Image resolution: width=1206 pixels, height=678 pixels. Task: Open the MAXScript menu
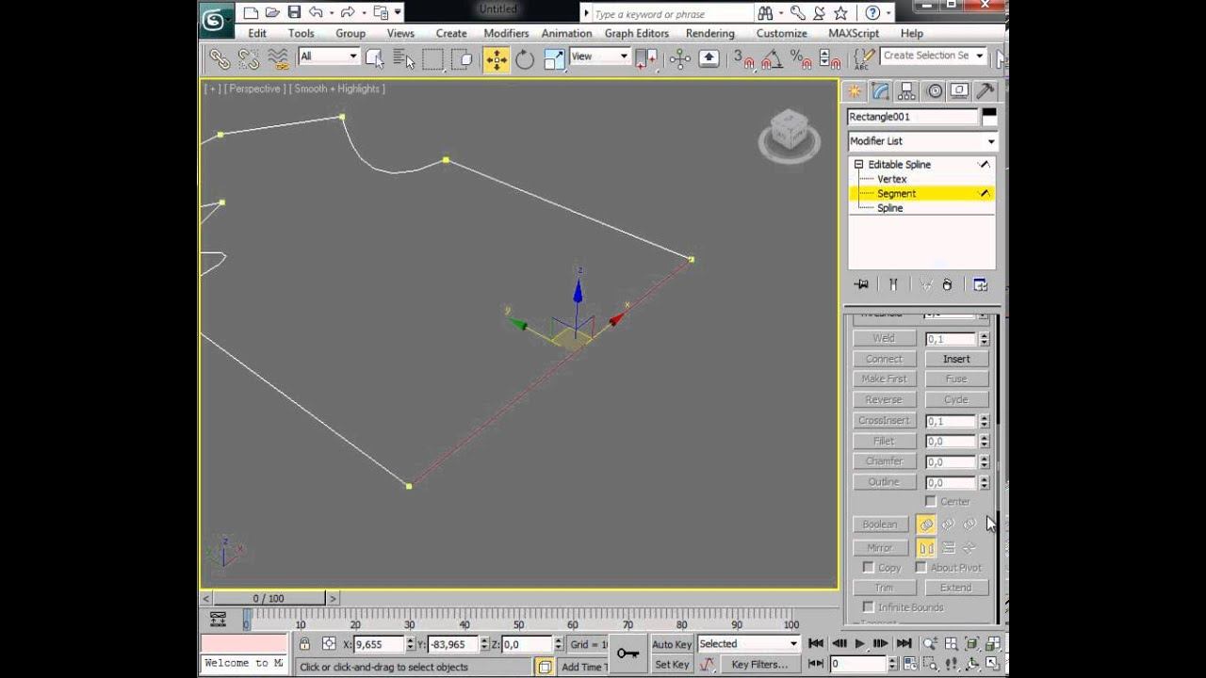pyautogui.click(x=854, y=33)
